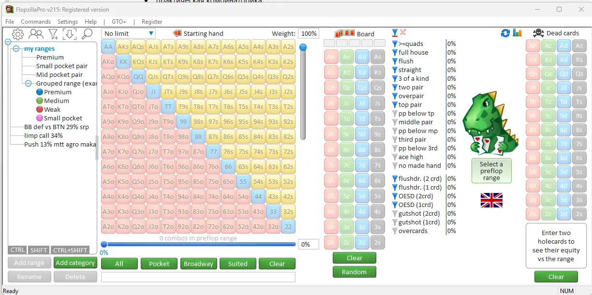
Task: Toggle the CTRL selection mode button
Action: pyautogui.click(x=18, y=250)
